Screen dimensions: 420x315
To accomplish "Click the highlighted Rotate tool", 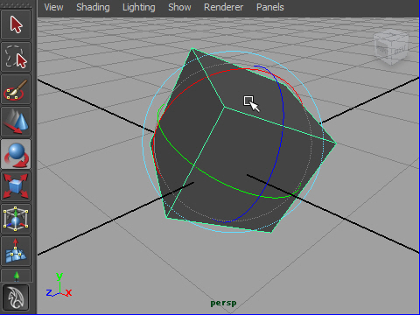I will point(16,154).
